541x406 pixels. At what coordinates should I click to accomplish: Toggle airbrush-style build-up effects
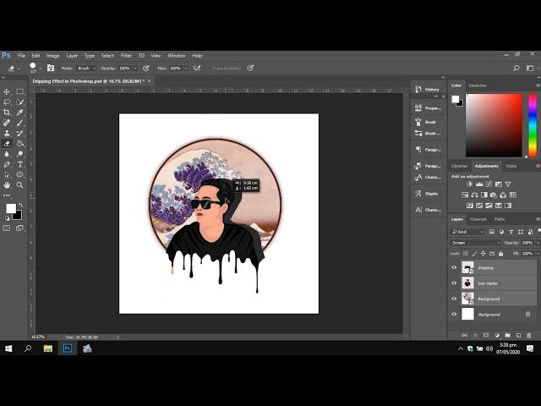click(x=197, y=68)
